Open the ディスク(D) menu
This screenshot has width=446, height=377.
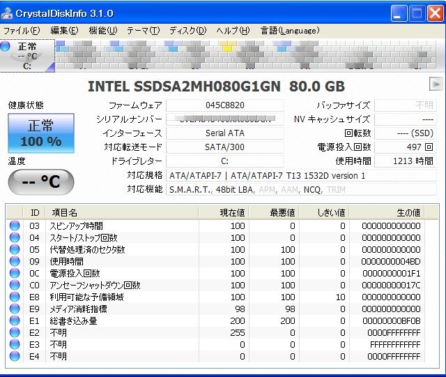click(x=187, y=31)
